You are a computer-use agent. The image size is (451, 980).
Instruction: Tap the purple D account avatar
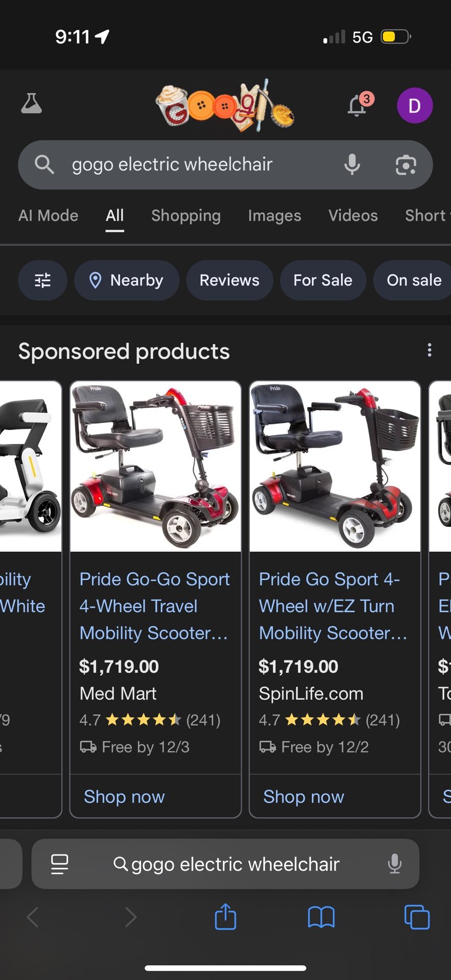[x=415, y=106]
